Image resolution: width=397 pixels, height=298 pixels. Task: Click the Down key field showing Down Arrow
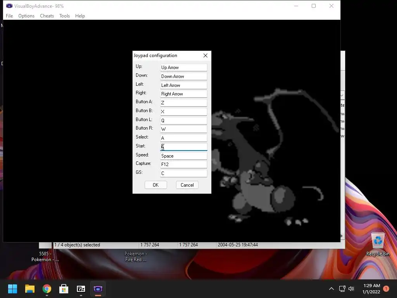(x=183, y=76)
